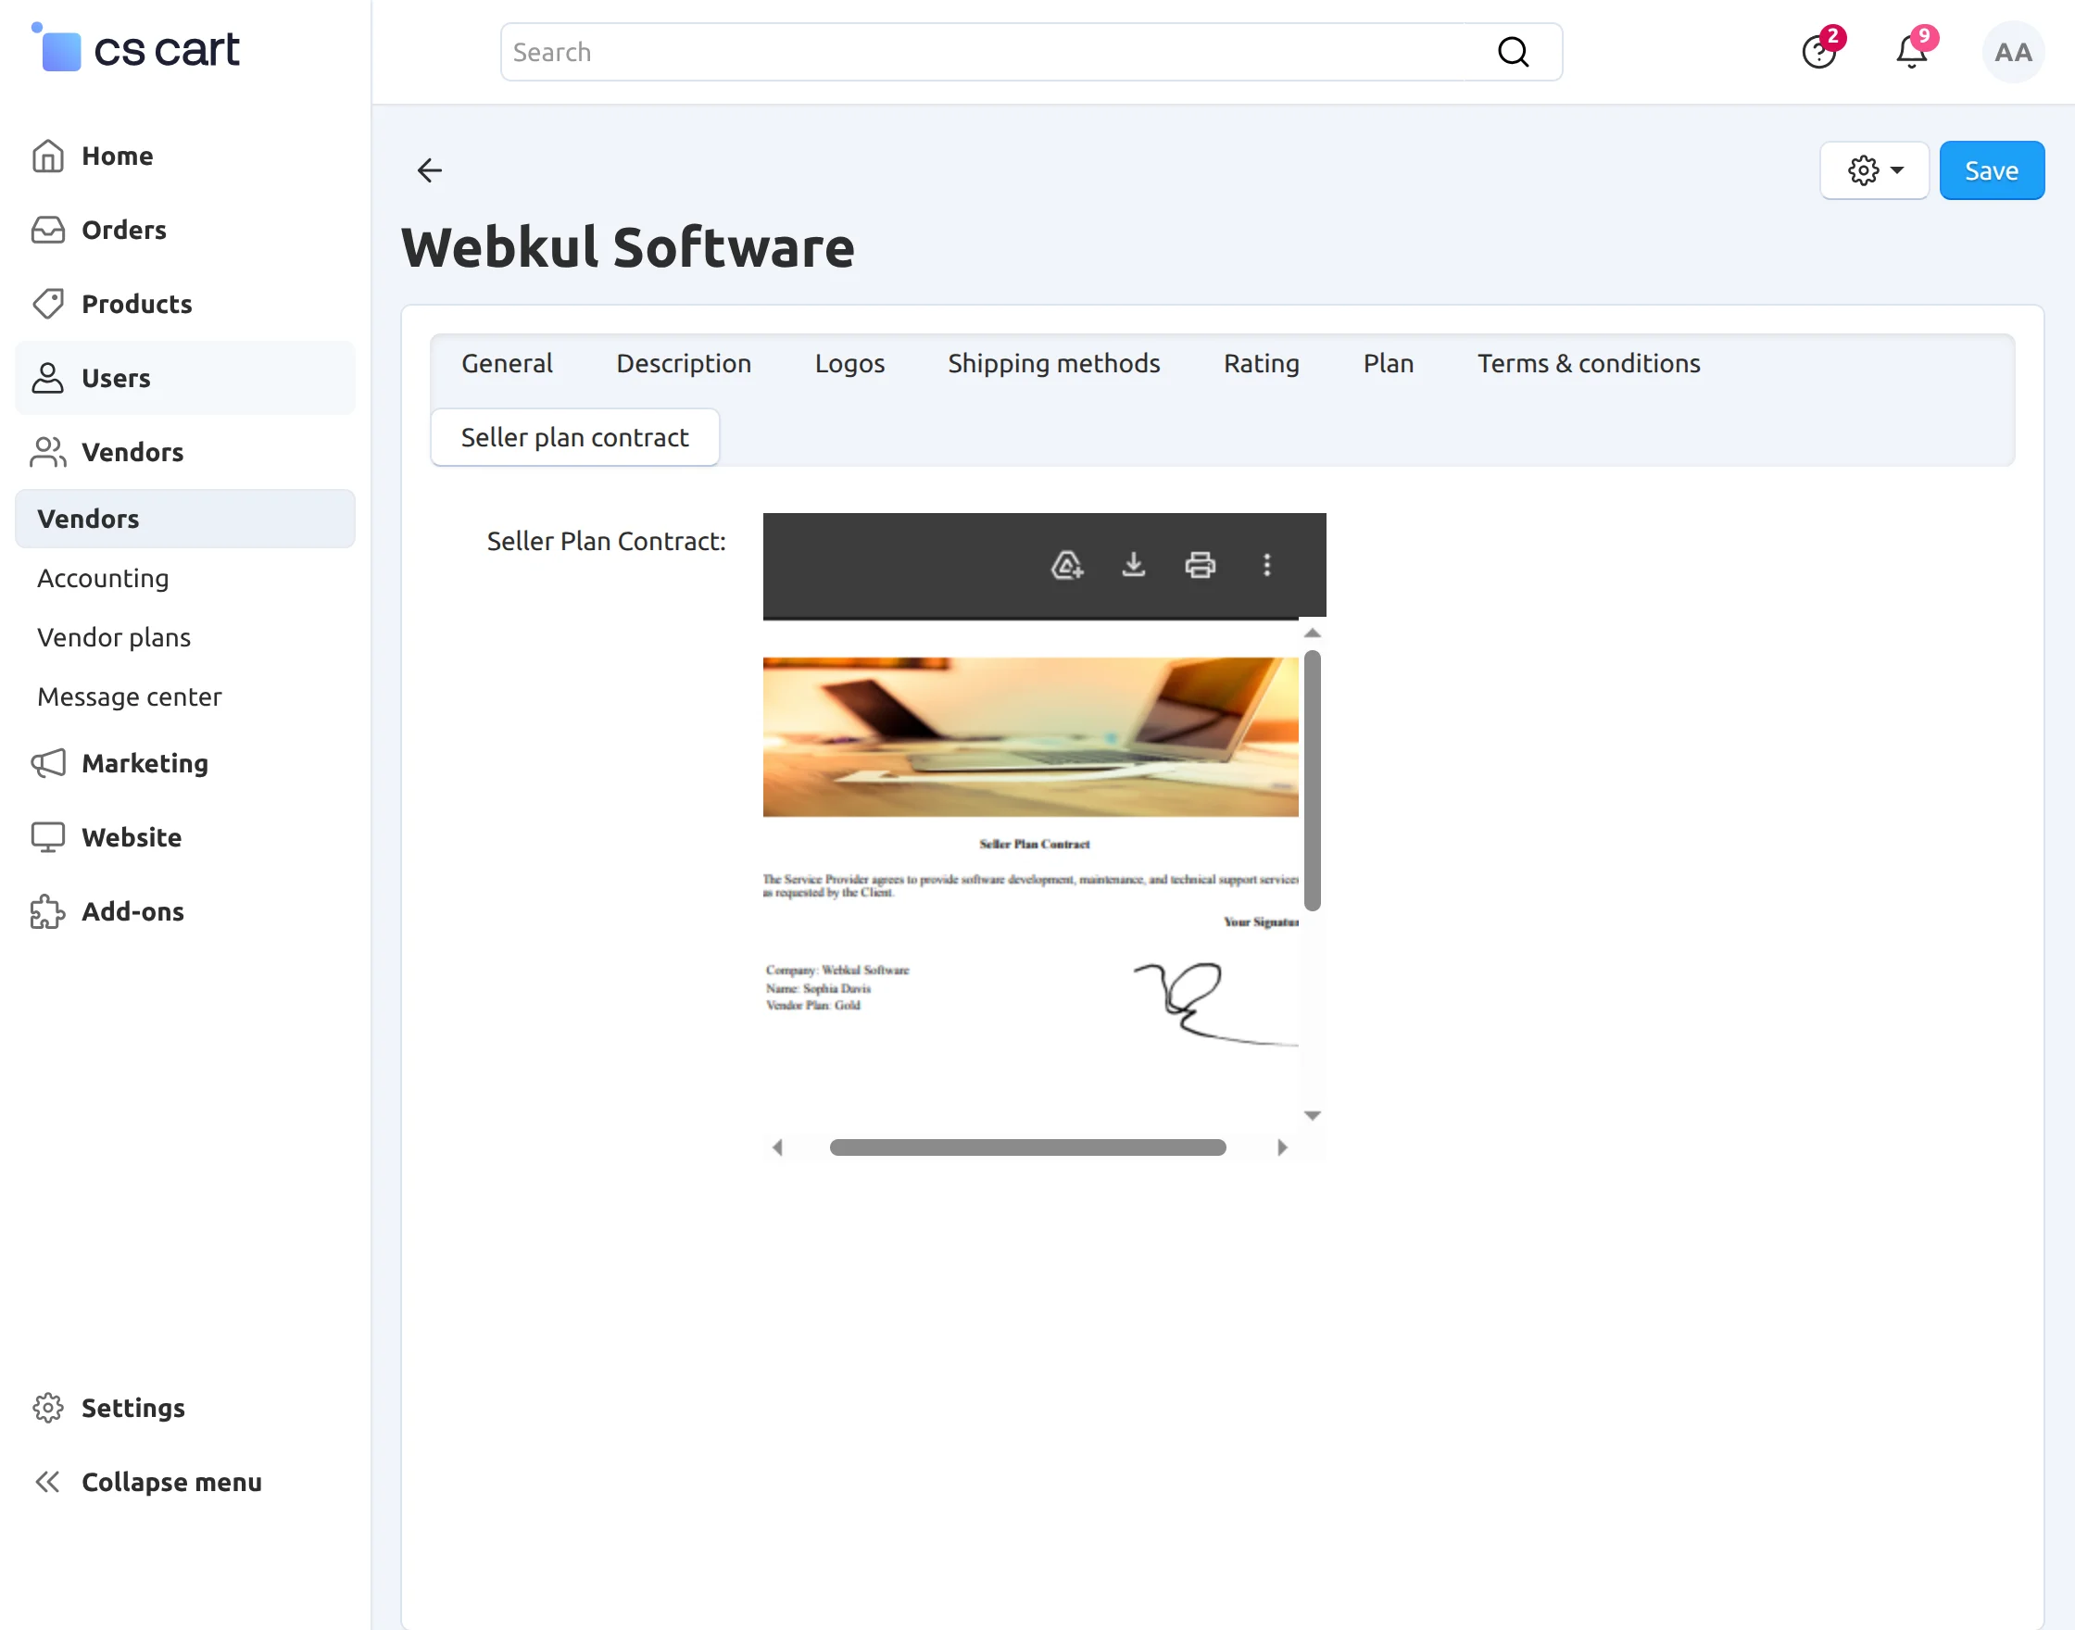The image size is (2075, 1630).
Task: Open the help icon with badge 2
Action: pos(1819,52)
